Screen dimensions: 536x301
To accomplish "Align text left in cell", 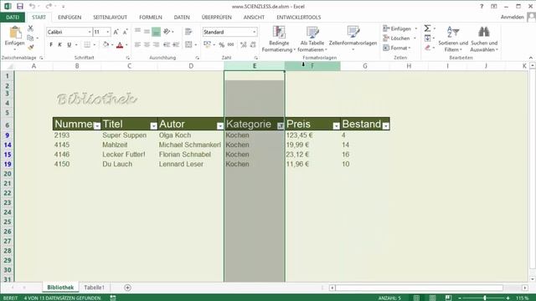I will click(x=137, y=44).
